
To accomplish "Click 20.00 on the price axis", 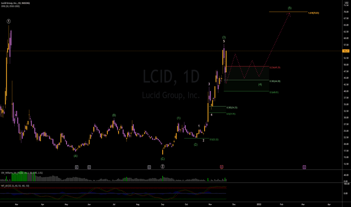I will pos(346,144).
